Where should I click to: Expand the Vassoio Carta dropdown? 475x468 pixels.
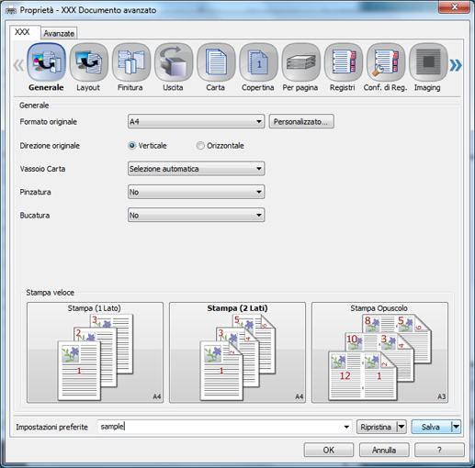pos(196,169)
